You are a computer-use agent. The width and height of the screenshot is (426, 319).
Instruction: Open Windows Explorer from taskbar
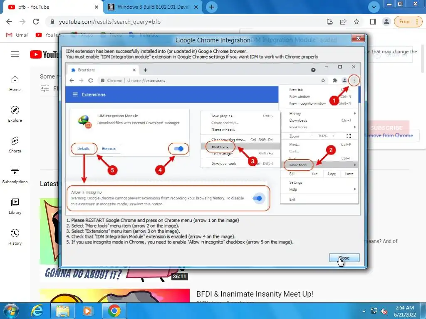pos(63,311)
